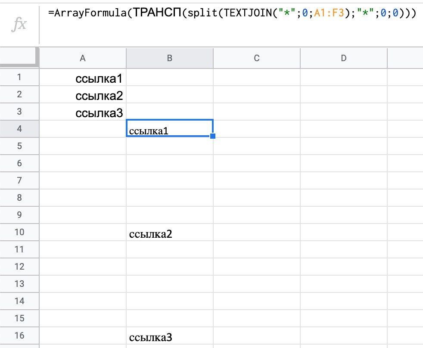This screenshot has height=348, width=423.
Task: Click cell A3 containing ссылка3
Action: [83, 112]
